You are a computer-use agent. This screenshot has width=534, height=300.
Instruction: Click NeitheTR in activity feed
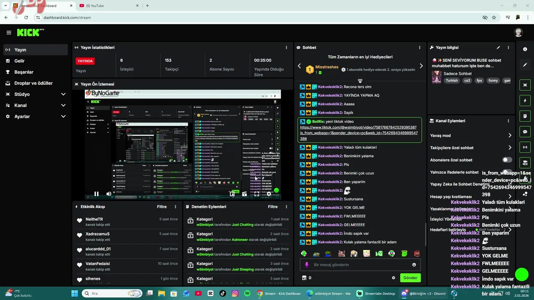pyautogui.click(x=94, y=219)
